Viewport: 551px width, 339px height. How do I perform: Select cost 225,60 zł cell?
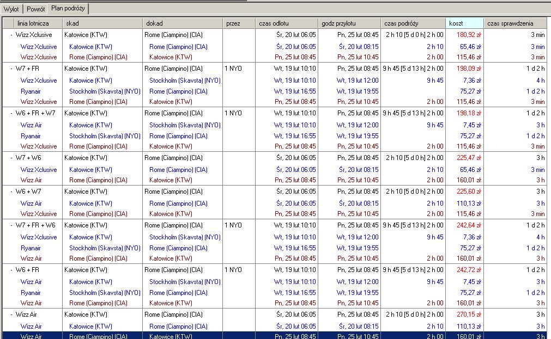[x=469, y=191]
